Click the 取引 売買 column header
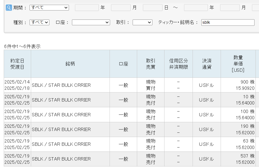Image resolution: width=259 pixels, height=168 pixels. coord(151,64)
